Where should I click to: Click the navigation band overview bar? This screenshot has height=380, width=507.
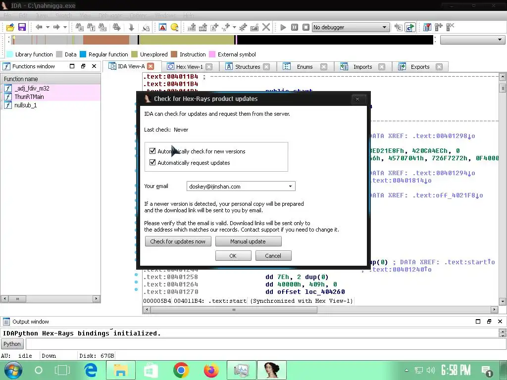pyautogui.click(x=222, y=40)
